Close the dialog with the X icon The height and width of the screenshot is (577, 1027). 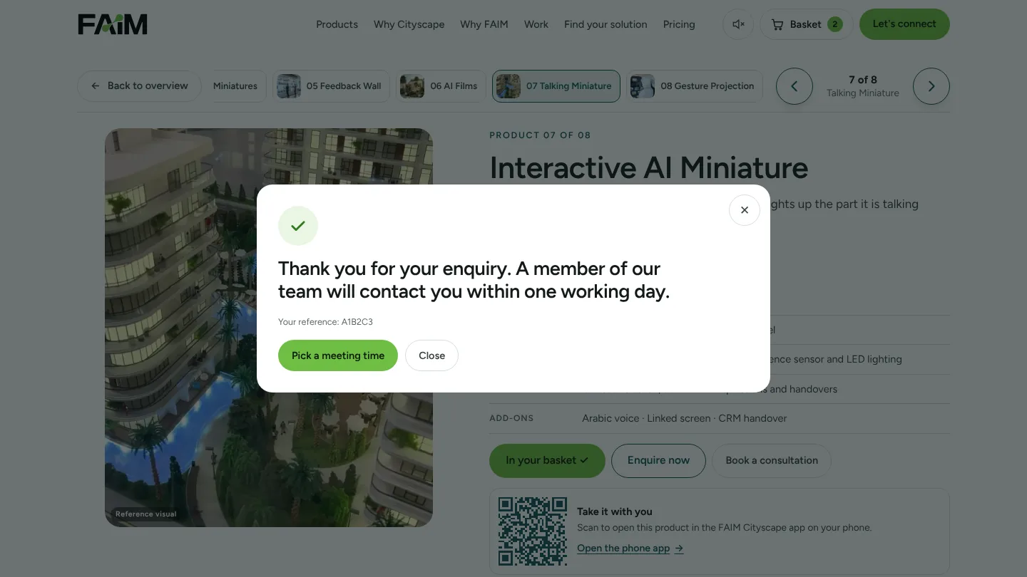[x=745, y=210]
